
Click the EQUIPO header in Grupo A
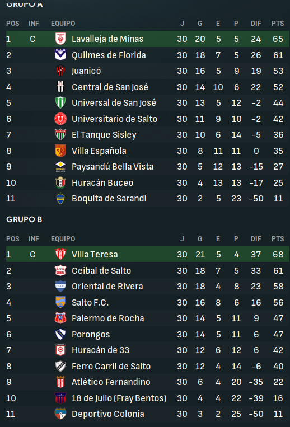pos(63,24)
